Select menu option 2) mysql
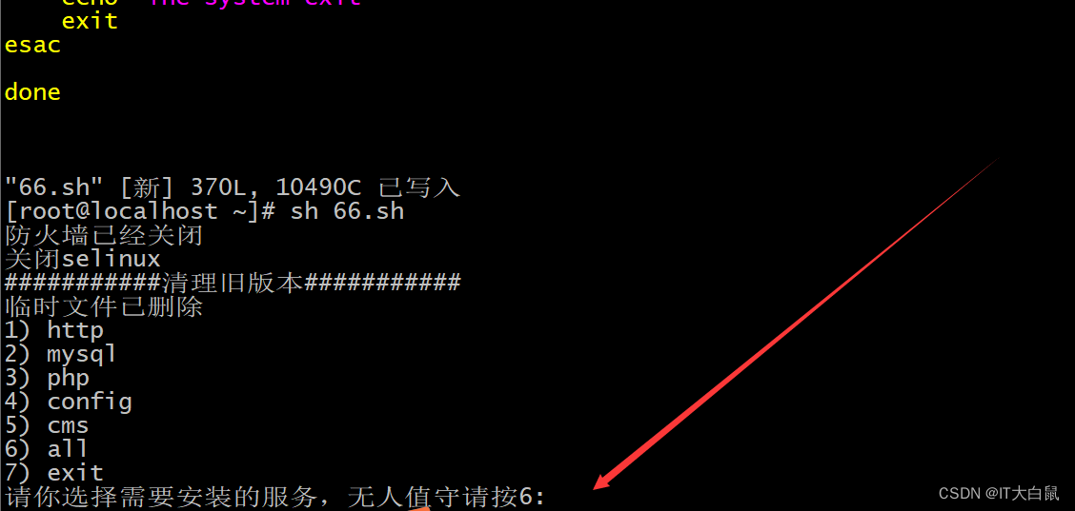Screen dimensions: 1075x511 (61, 354)
